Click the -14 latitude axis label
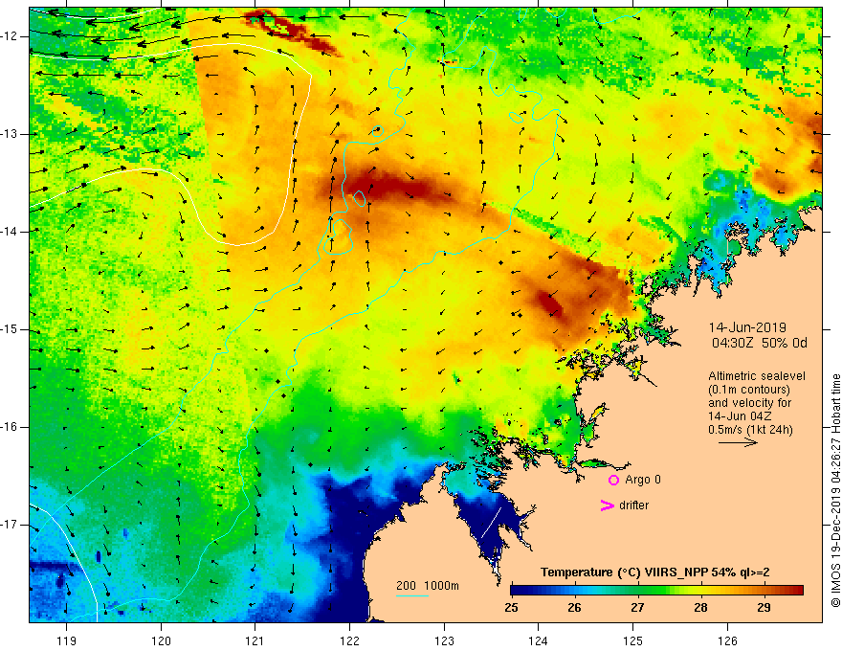 click(x=10, y=232)
